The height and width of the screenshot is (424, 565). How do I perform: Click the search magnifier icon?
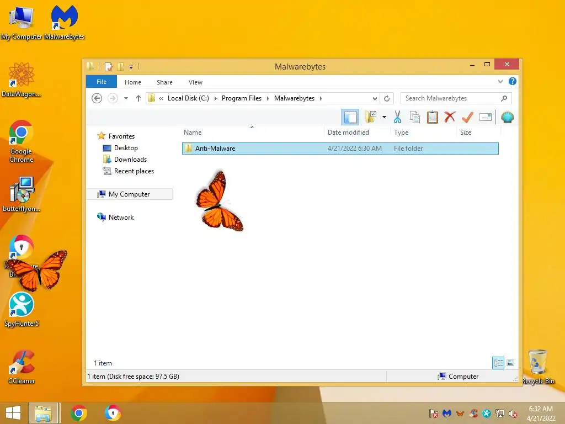point(504,98)
